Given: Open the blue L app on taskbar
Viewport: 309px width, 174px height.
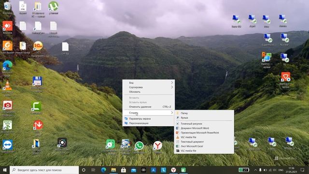Looking at the screenshot, I should [163, 170].
